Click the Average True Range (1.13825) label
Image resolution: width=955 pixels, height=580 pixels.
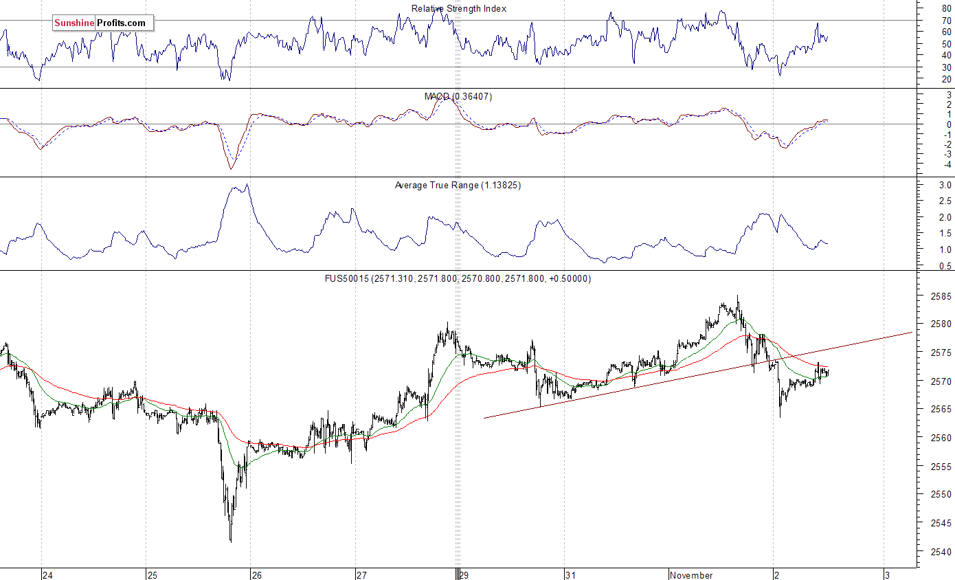click(458, 185)
